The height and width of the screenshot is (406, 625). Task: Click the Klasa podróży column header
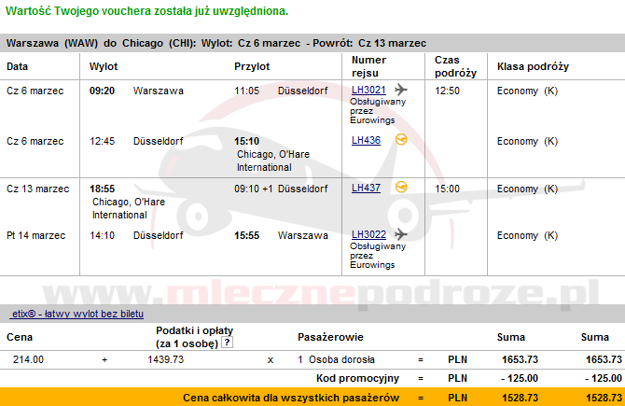[x=533, y=67]
